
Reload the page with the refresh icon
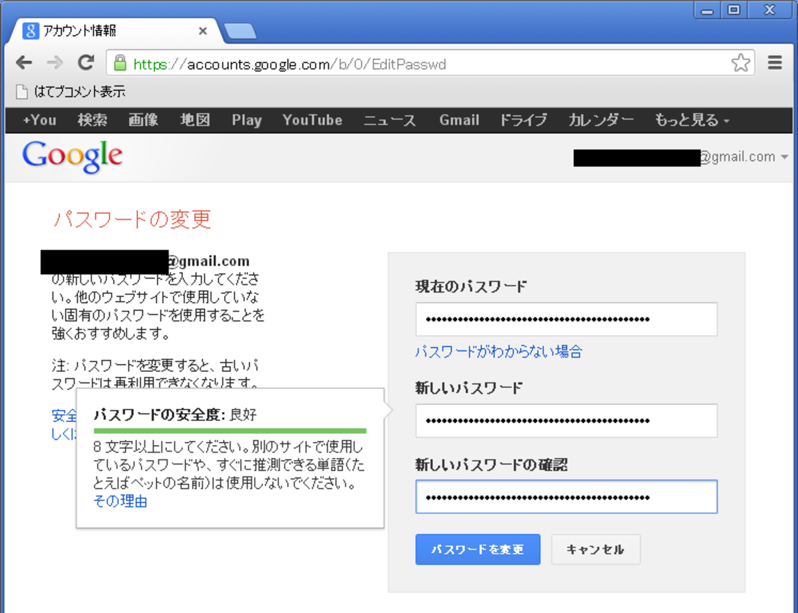click(86, 62)
